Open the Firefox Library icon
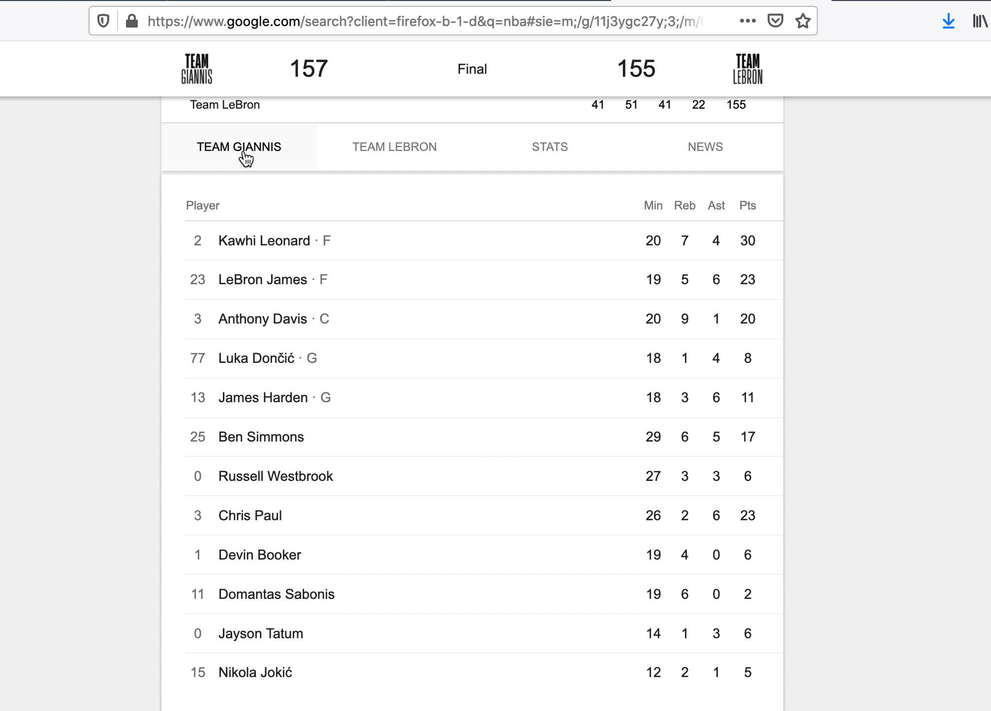 (x=980, y=21)
